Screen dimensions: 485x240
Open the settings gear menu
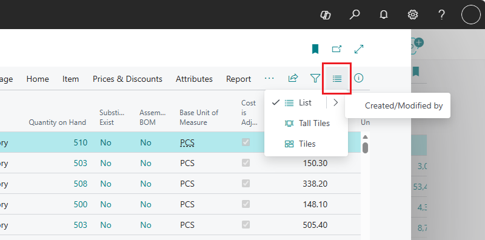[413, 15]
